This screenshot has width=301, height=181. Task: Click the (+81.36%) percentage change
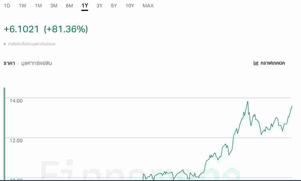pos(66,29)
